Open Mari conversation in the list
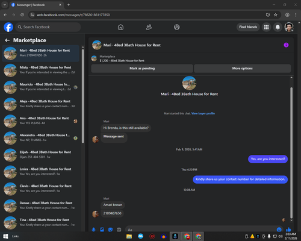The image size is (301, 241). click(x=41, y=53)
